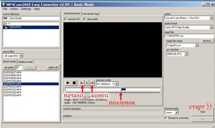Open the avi size limit dropdown
Image resolution: width=215 pixels, height=128 pixels.
coord(186,54)
